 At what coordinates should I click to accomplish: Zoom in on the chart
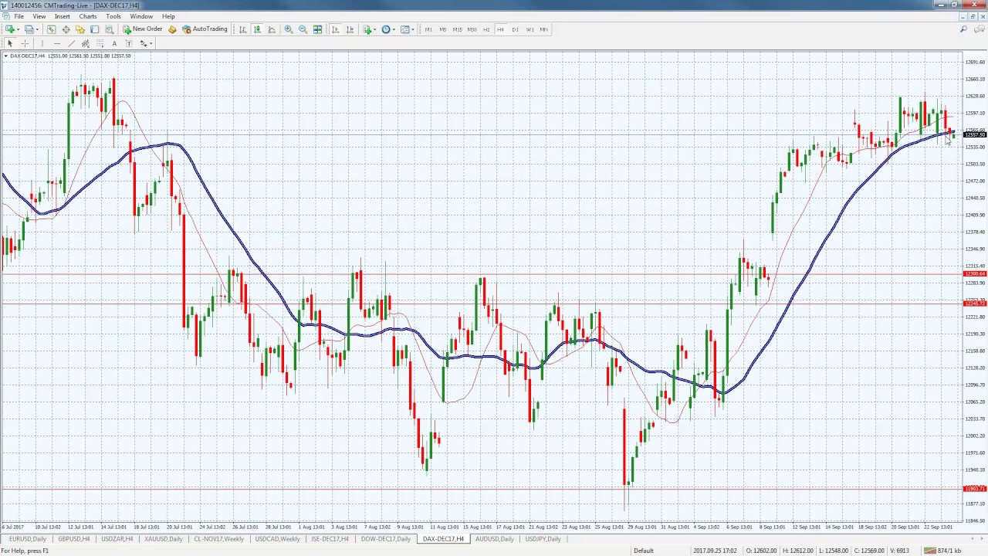point(289,29)
